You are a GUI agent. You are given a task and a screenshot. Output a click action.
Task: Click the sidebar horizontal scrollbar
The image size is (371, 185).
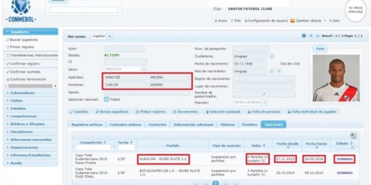pos(30,86)
